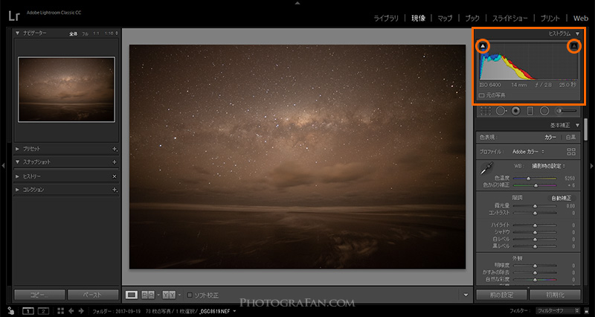Click the 前の設定 button

point(501,295)
